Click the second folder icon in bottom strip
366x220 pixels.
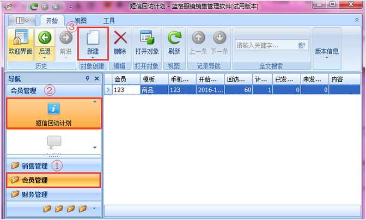pos(59,209)
